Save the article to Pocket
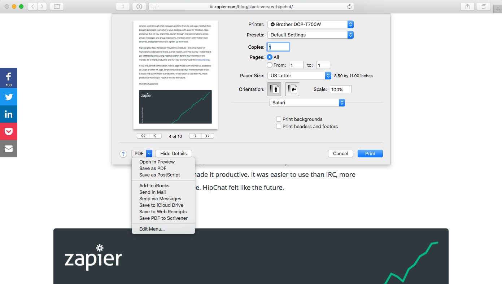 8,131
